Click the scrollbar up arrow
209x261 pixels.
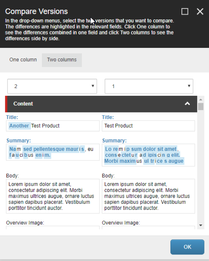tap(200, 99)
